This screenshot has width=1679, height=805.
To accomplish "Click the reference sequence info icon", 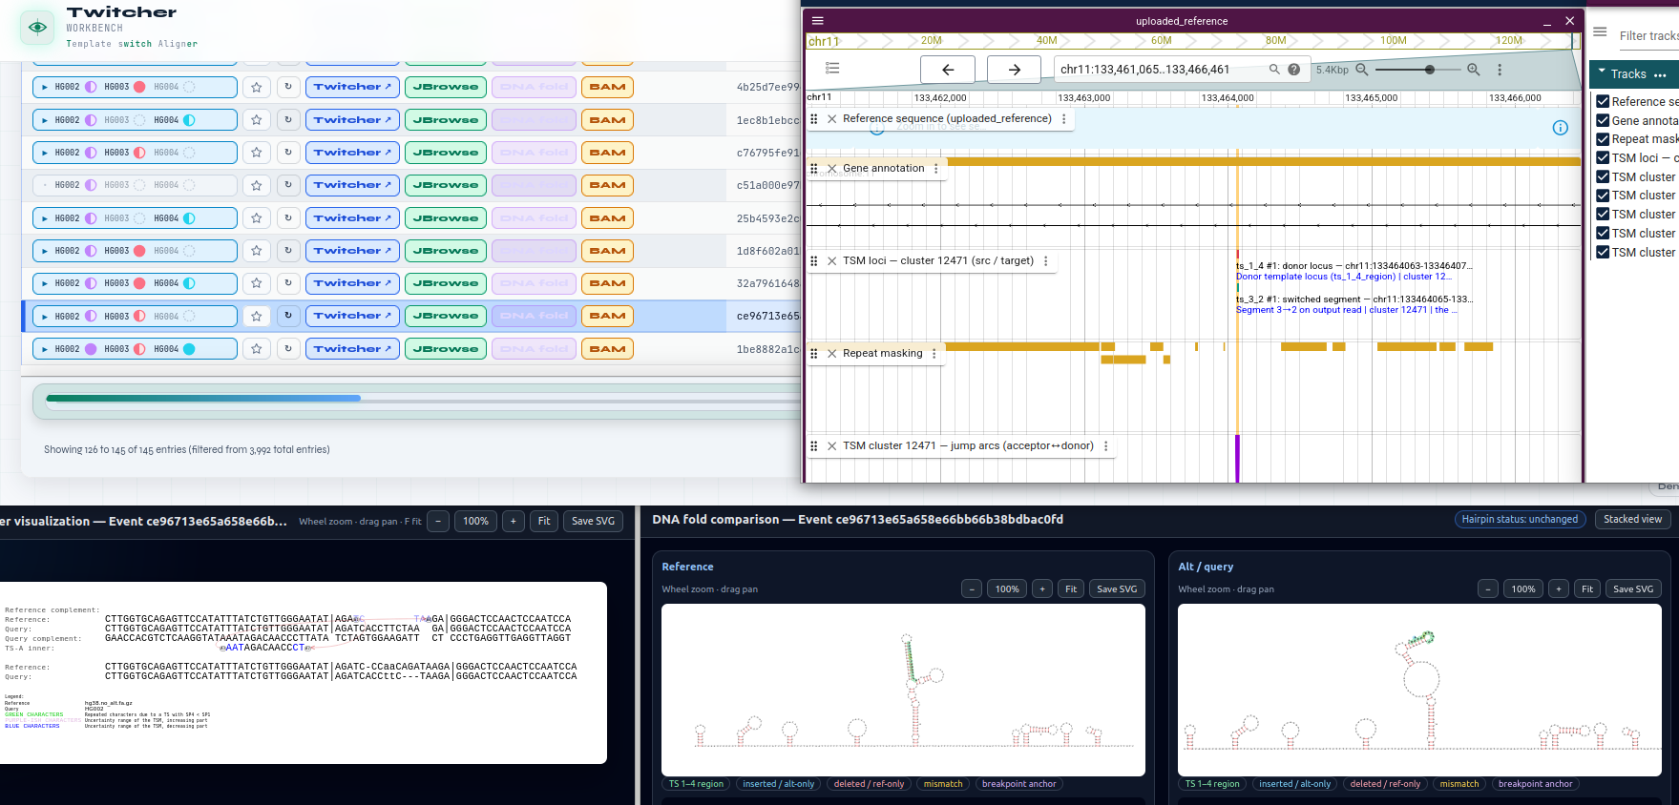I will (1560, 128).
